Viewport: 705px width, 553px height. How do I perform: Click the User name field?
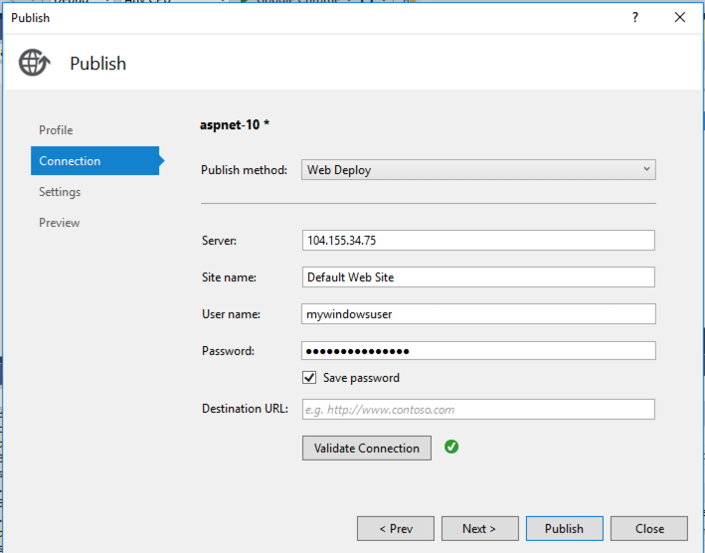coord(478,314)
